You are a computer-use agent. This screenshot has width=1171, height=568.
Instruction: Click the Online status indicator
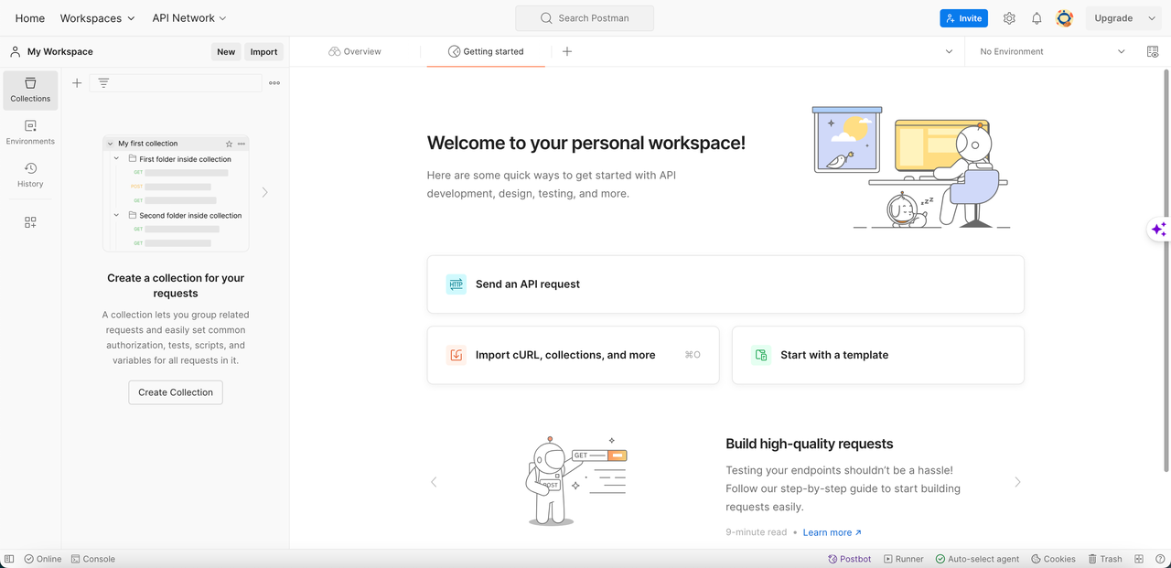(x=43, y=559)
